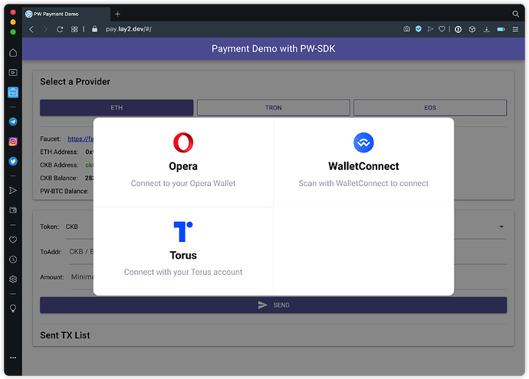Open Instagram in the sidebar

pyautogui.click(x=13, y=142)
